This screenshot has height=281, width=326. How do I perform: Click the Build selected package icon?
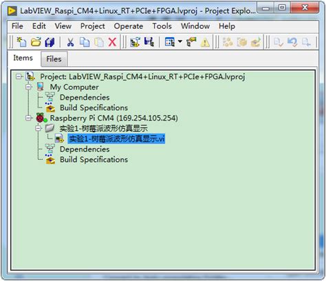coord(241,42)
